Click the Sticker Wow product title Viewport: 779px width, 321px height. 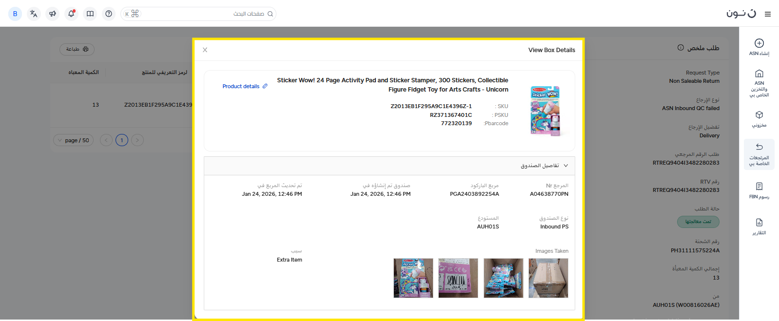[393, 85]
